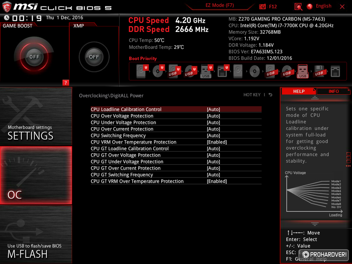The width and height of the screenshot is (352, 264).
Task: Select the UEFI optical drive boot device icon
Action: (158, 72)
